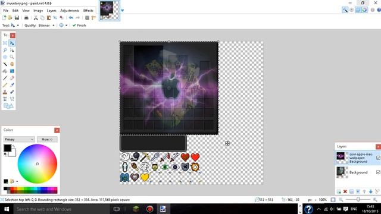Click the New image toolbar icon
This screenshot has height=214, width=381.
coord(4,18)
